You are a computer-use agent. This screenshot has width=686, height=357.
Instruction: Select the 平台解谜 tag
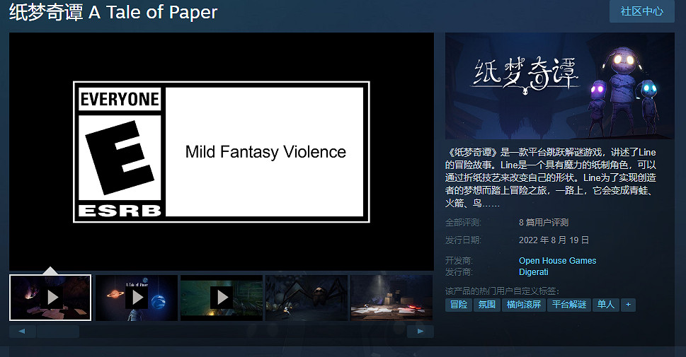click(x=569, y=305)
